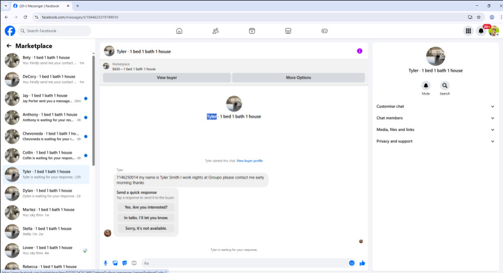Send a thumbs-up like
503x273 pixels.
point(362,263)
